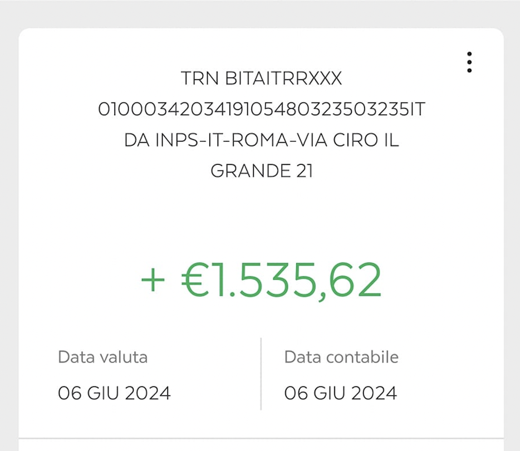Screen dimensions: 520x451
Task: Tap the GRANDE 21 address line
Action: coord(261,171)
